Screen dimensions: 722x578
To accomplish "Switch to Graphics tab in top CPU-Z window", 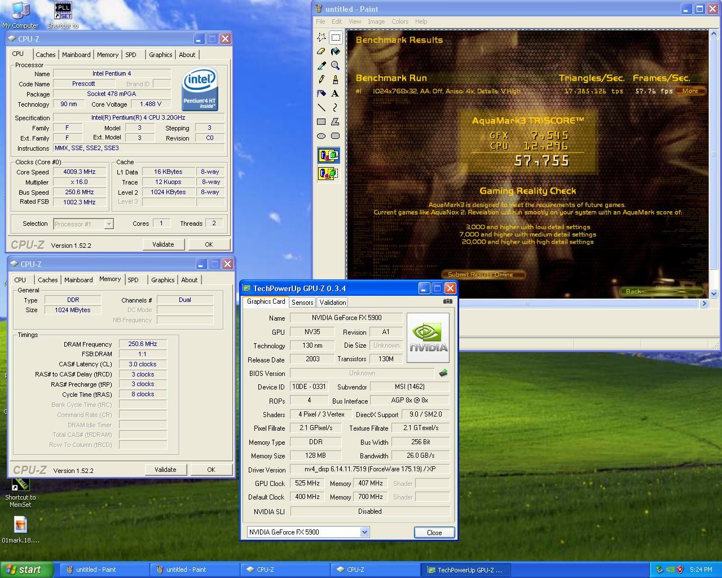I will point(161,55).
